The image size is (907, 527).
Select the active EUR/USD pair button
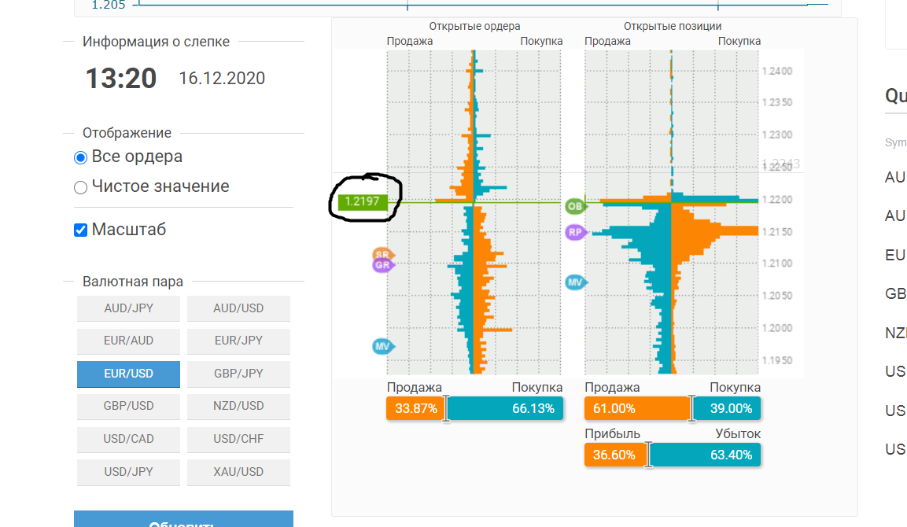128,374
